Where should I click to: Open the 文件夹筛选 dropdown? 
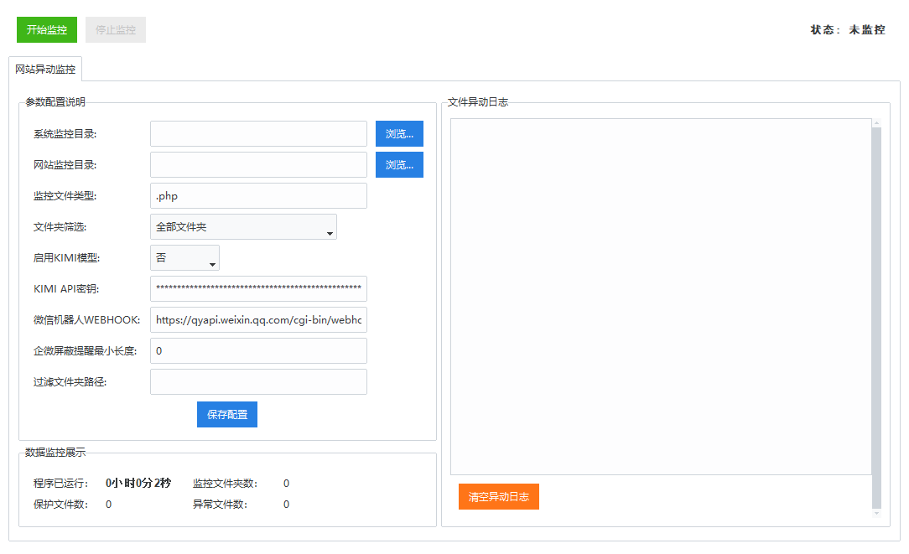point(243,226)
